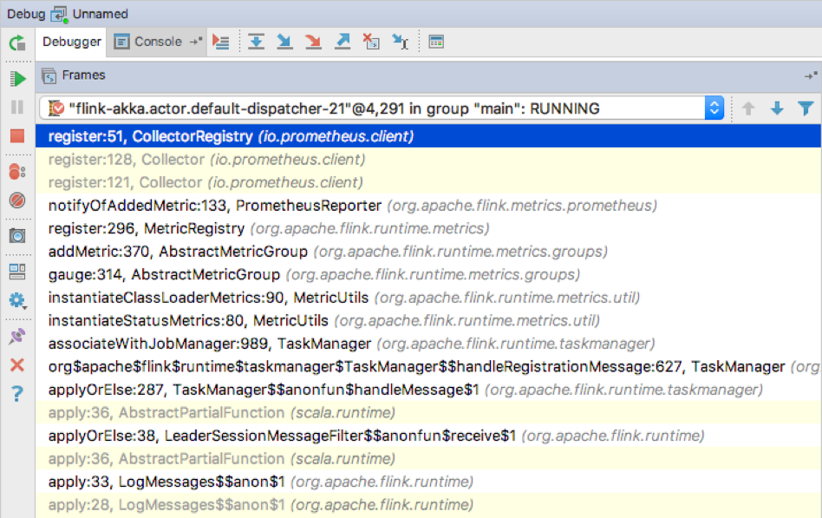Move to next frame with down arrow

point(777,108)
